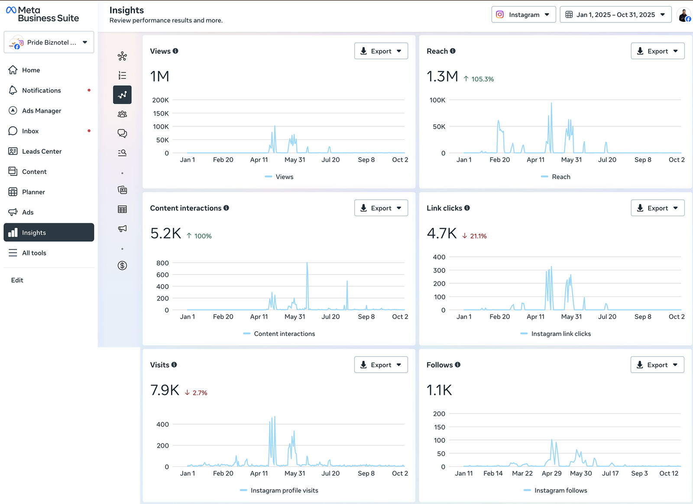
Task: Expand the Jan 1 – Oct 31 date range picker
Action: click(615, 15)
